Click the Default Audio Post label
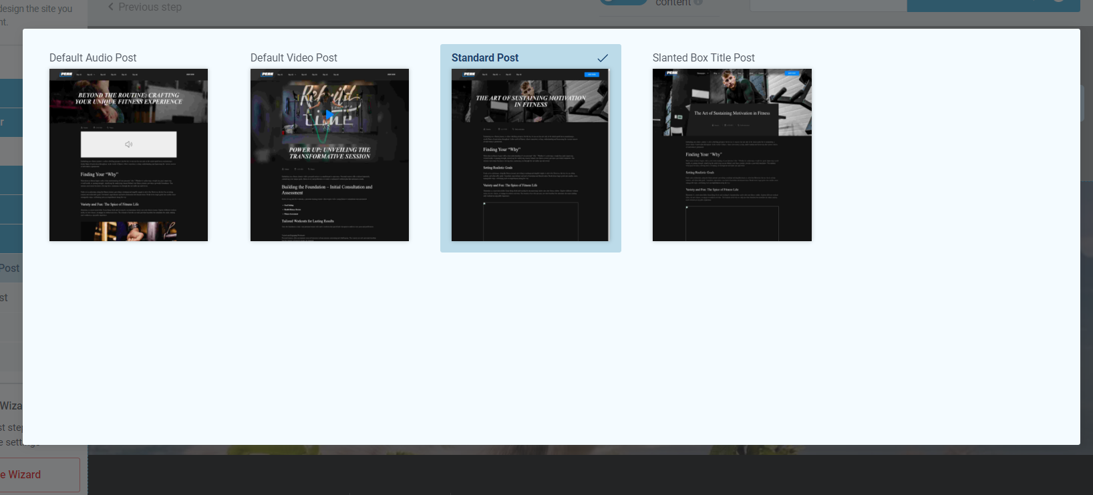Image resolution: width=1093 pixels, height=495 pixels. [93, 58]
